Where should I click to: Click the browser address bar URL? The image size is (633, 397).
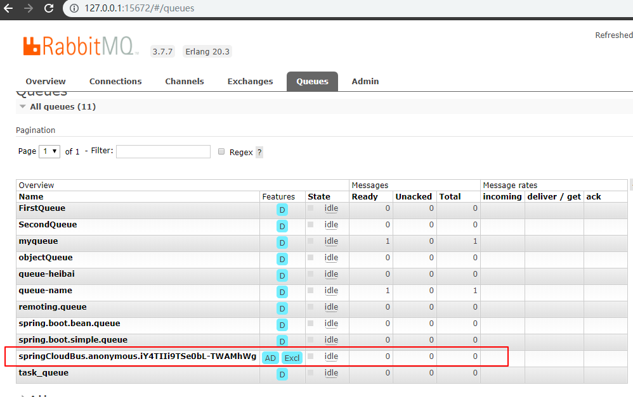coord(140,9)
